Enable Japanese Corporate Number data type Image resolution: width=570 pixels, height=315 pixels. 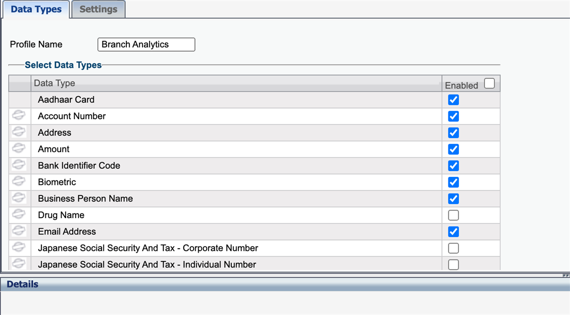pyautogui.click(x=454, y=248)
